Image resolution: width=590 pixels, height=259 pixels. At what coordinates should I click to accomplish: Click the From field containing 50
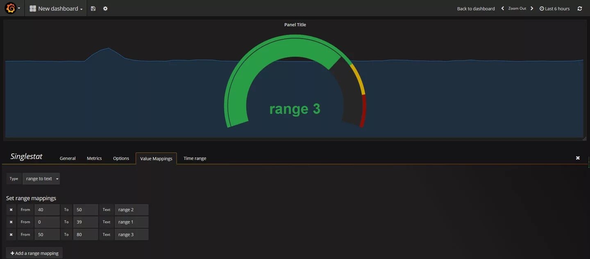tap(47, 235)
